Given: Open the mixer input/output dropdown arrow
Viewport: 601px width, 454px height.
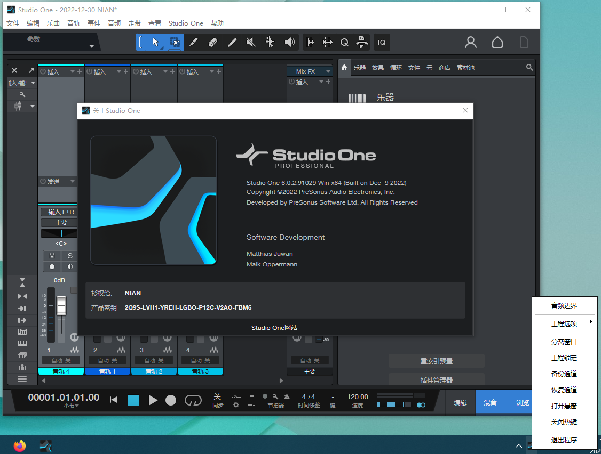Looking at the screenshot, I should point(33,83).
